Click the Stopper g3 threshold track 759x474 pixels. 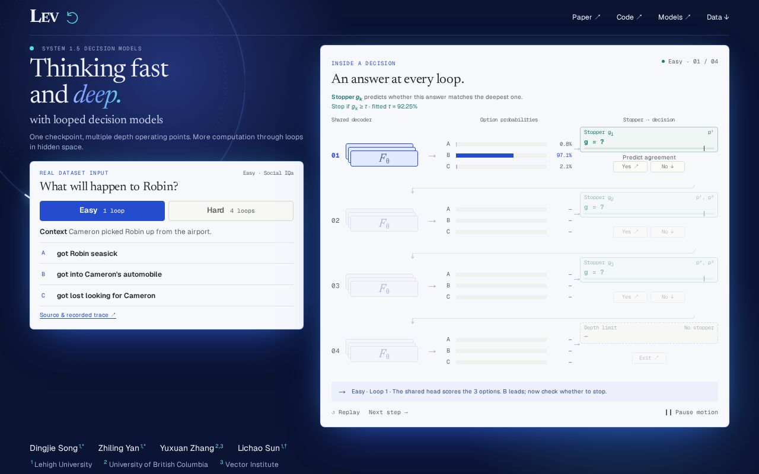(649, 278)
